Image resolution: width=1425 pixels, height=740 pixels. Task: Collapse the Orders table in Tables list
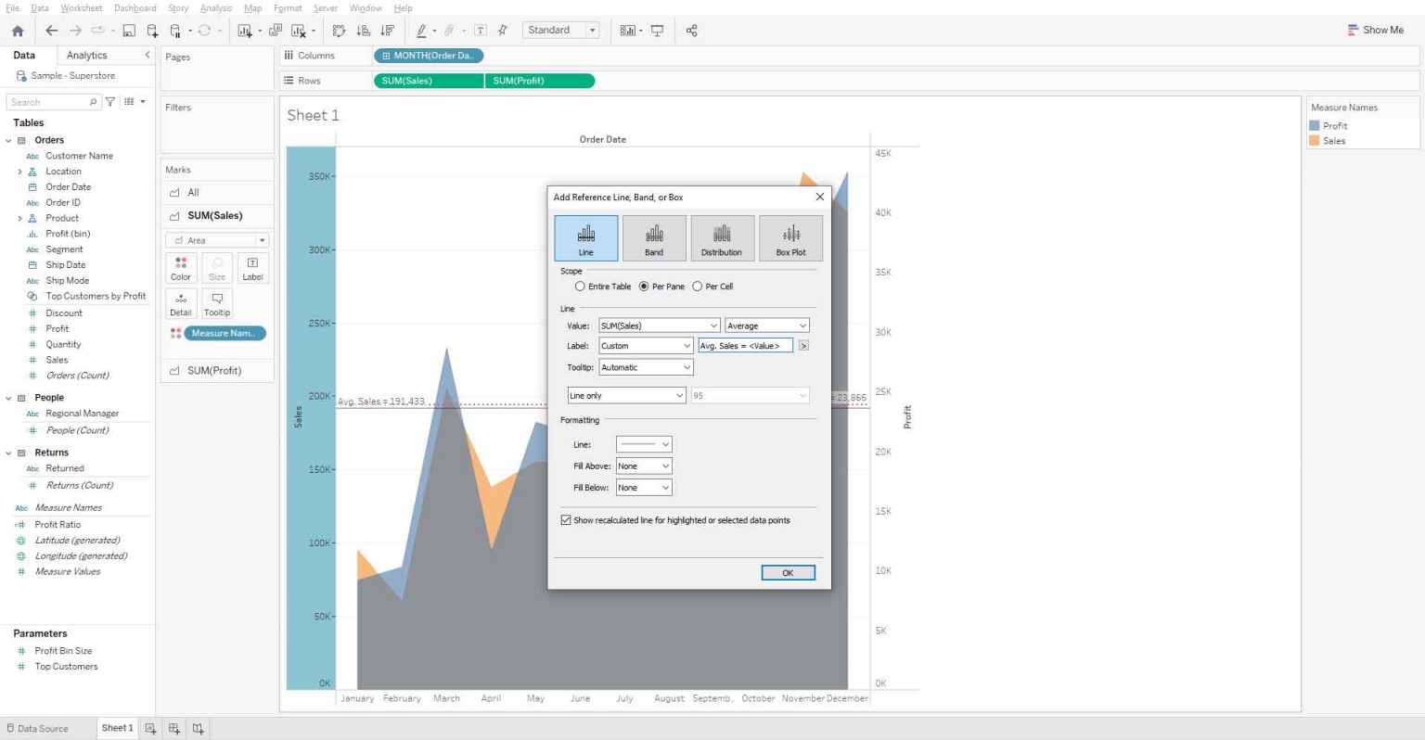(8, 139)
